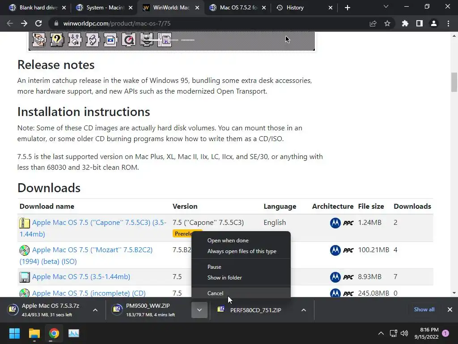458x344 pixels.
Task: Click the PERF580CD_751.ZIP download item
Action: click(254, 310)
